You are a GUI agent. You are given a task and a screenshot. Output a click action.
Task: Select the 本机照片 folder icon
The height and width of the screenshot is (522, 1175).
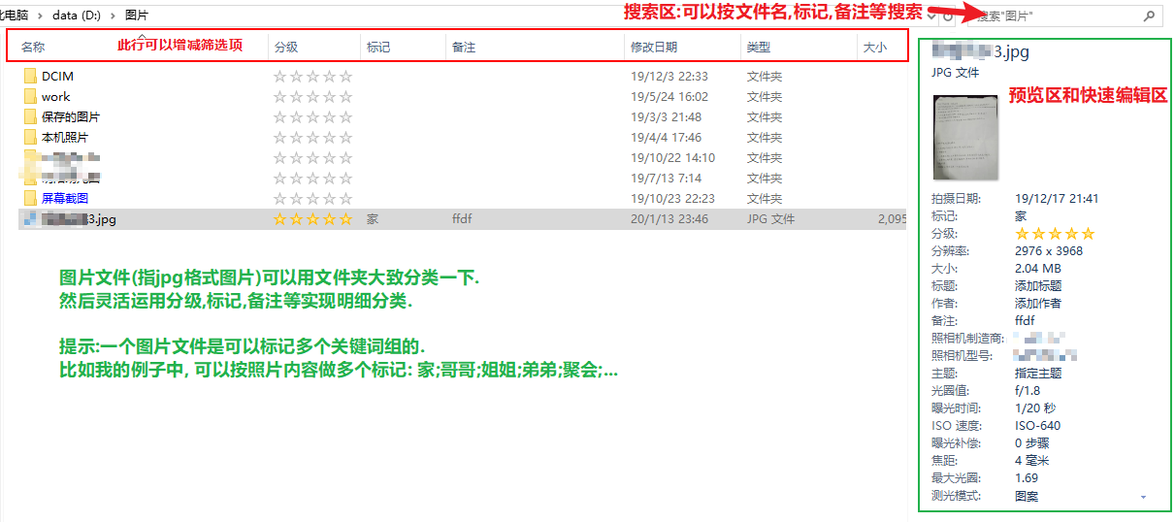[30, 137]
